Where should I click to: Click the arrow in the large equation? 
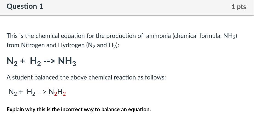tap(50, 61)
